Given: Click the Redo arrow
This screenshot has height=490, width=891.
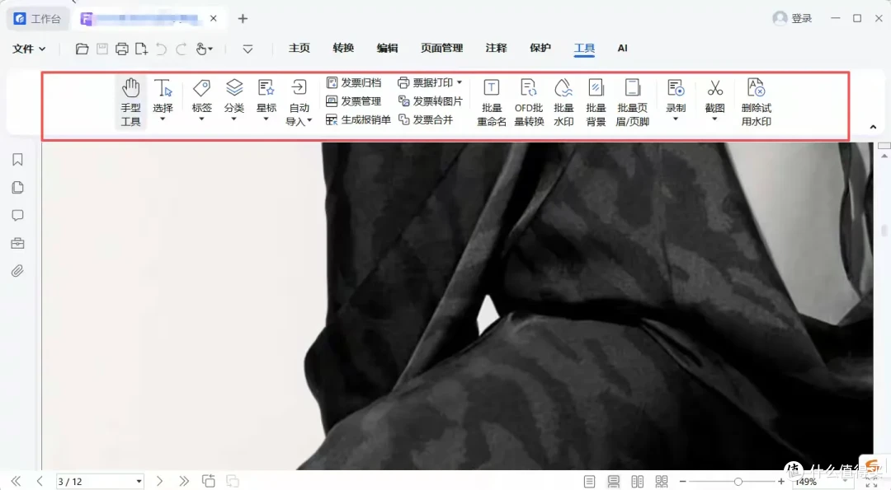Looking at the screenshot, I should pyautogui.click(x=181, y=49).
